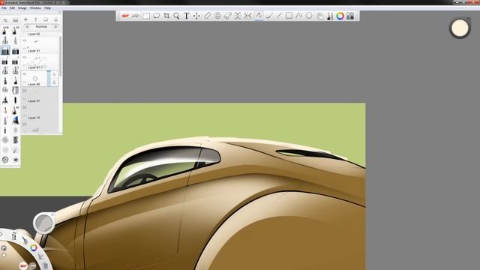
Task: Select the Transform move tool
Action: 196,16
